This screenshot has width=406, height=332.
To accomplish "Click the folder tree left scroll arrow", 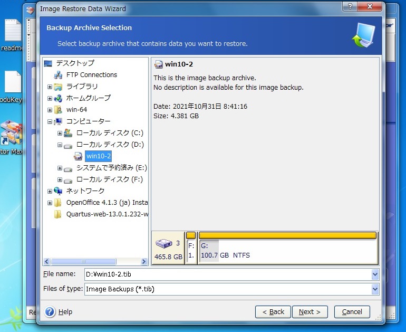I will click(x=46, y=261).
